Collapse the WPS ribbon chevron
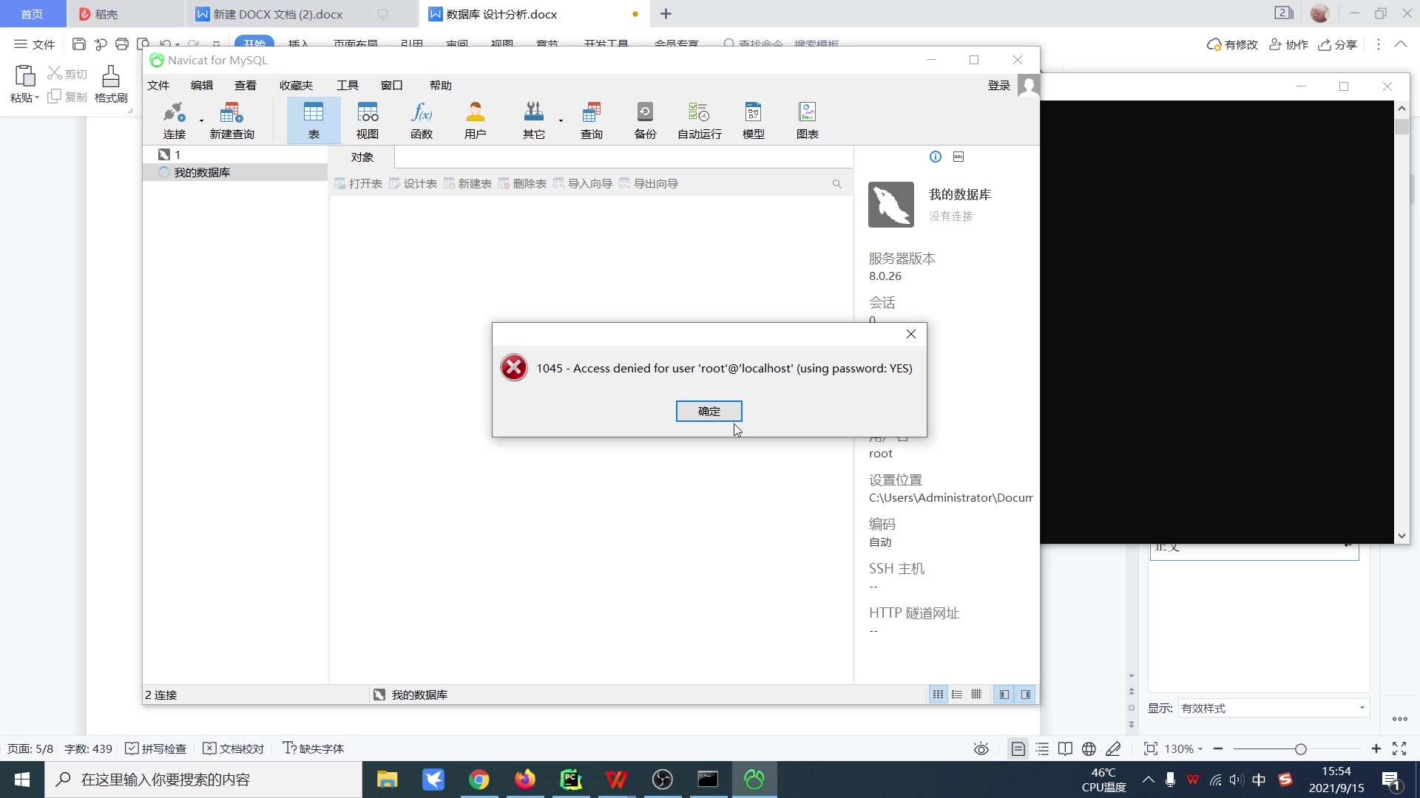Screen dimensions: 1420x798 point(1401,44)
